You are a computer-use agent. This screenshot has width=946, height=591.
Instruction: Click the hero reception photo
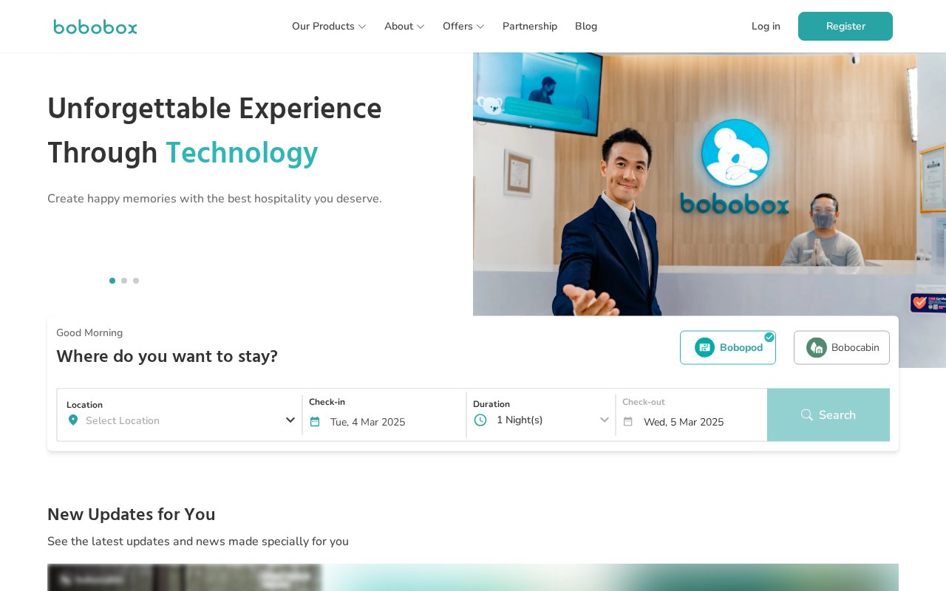[709, 210]
